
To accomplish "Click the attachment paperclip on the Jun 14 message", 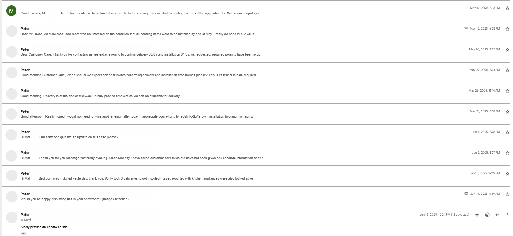I will click(x=466, y=194).
